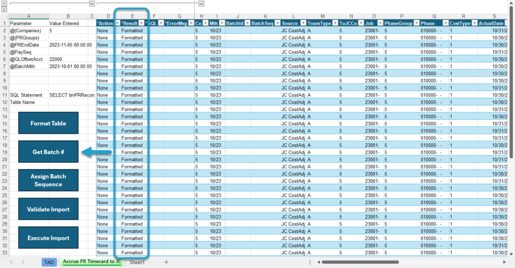Click the Execute Import button
This screenshot has height=268, width=515.
(x=48, y=238)
